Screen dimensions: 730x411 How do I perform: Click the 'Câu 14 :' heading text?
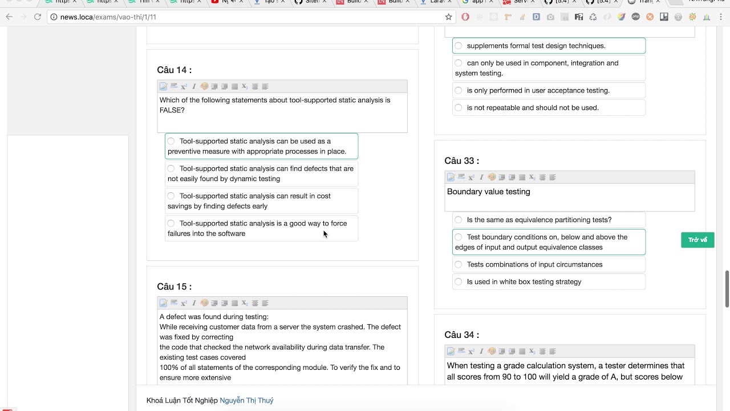pos(175,70)
